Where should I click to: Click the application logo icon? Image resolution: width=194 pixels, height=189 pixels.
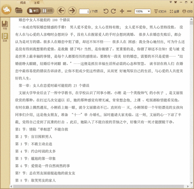(x=6, y=9)
